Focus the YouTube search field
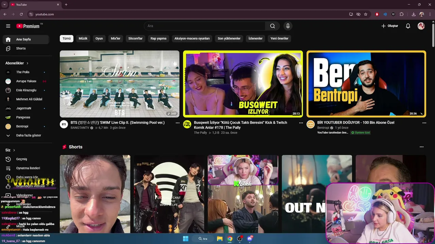 [205, 26]
